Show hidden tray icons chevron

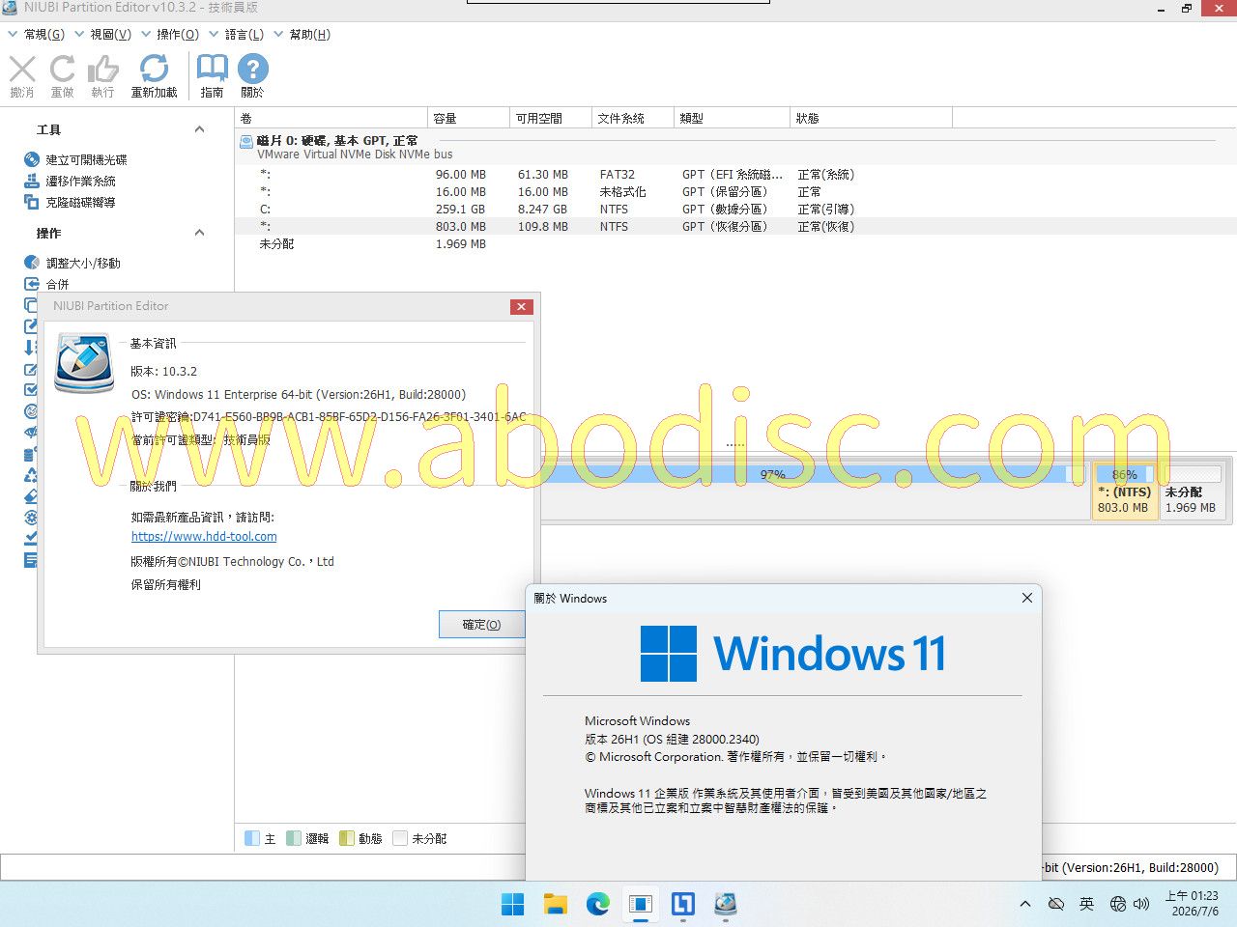coord(1025,904)
